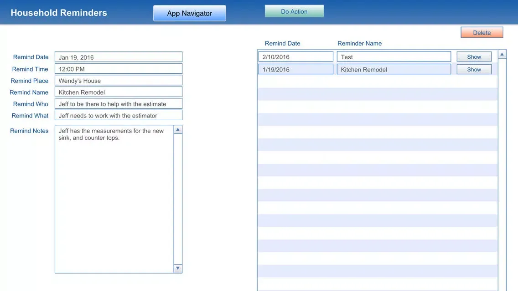Screen dimensions: 518x291
Task: Click the Test reminder name cell
Action: click(394, 57)
